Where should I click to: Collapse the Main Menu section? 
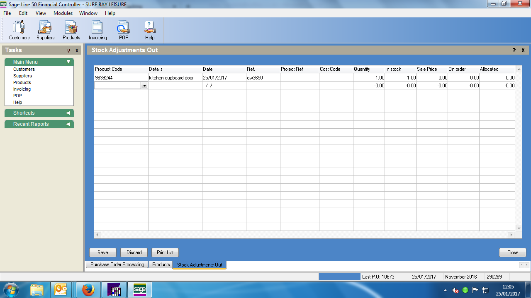pos(68,62)
